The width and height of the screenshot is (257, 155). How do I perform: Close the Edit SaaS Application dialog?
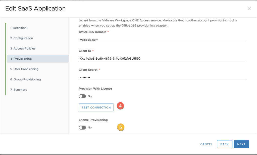click(249, 9)
